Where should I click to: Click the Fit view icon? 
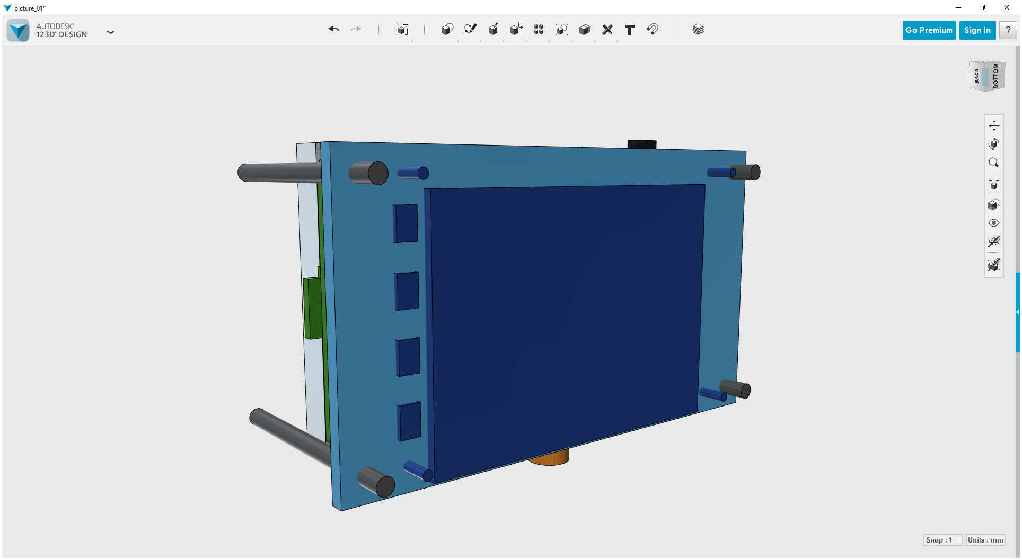[x=994, y=185]
